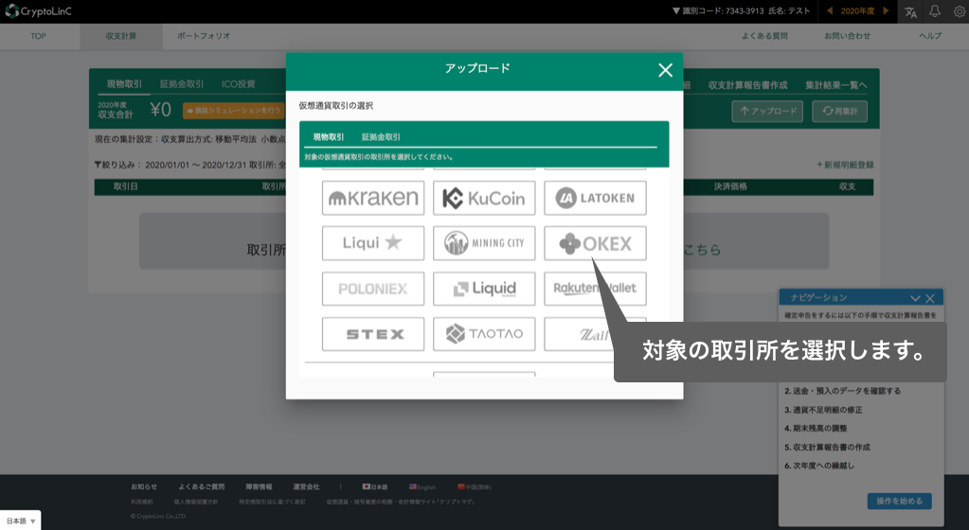Close the アップロード dialog with X

coord(665,70)
